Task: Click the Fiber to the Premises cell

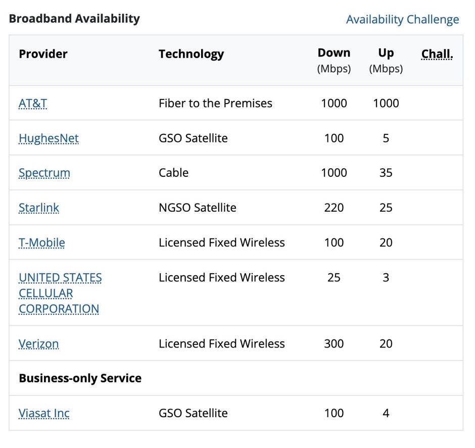Action: pyautogui.click(x=215, y=104)
